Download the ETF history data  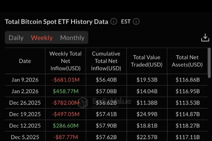click(205, 38)
